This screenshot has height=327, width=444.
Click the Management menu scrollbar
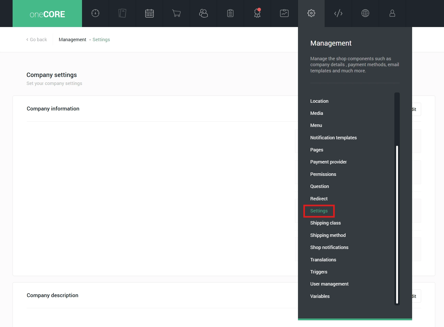(397, 224)
